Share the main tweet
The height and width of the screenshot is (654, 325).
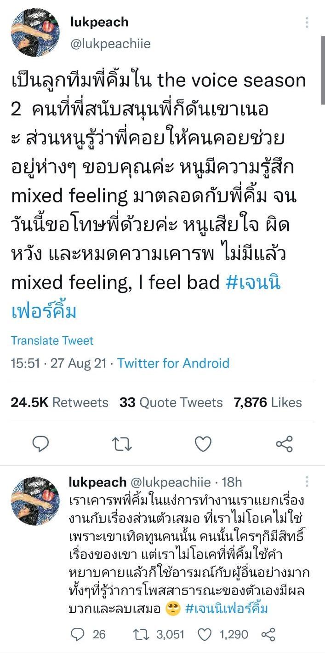(x=284, y=444)
